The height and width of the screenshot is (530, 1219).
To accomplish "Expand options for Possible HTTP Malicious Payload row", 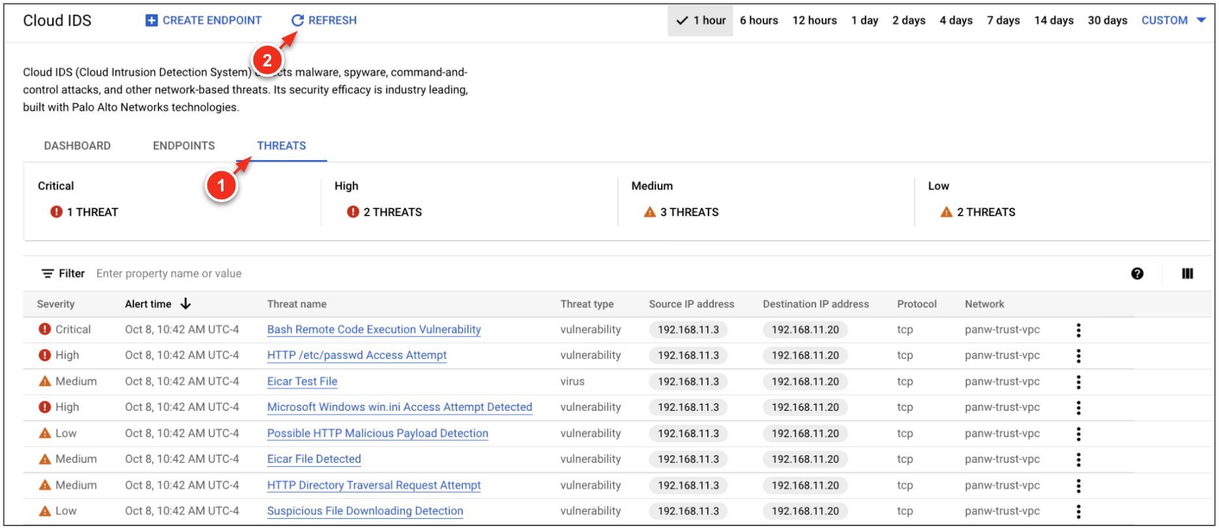I will tap(1078, 434).
